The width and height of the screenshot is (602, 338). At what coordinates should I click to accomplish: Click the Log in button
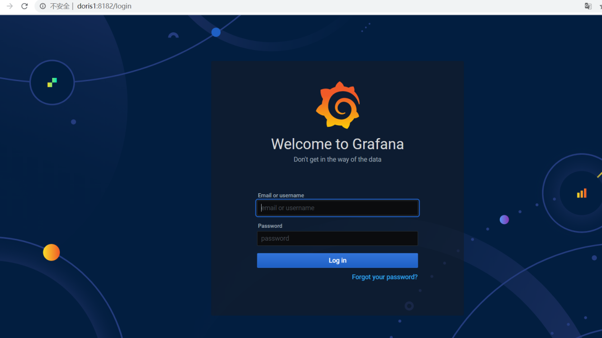(x=338, y=261)
